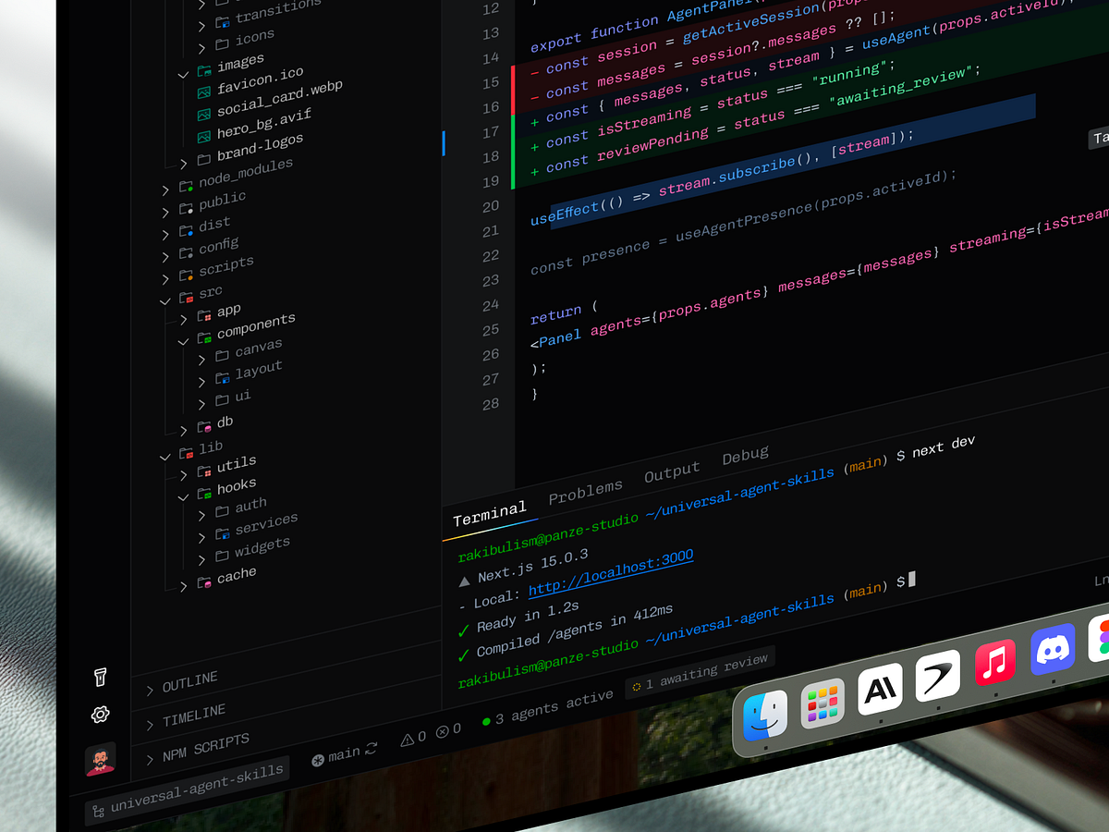
Task: Expand the auth folder chevron
Action: point(201,516)
